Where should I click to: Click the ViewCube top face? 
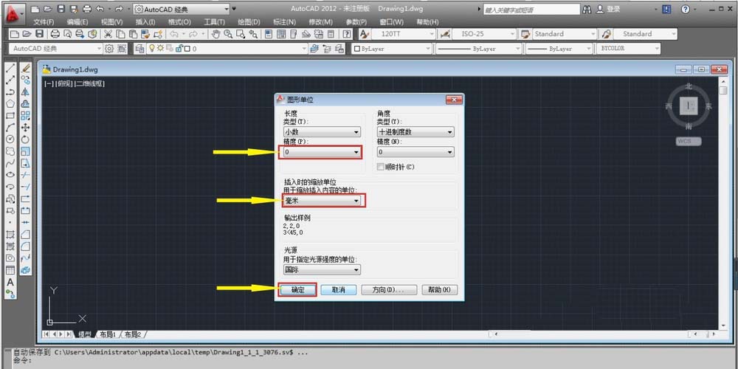(689, 106)
